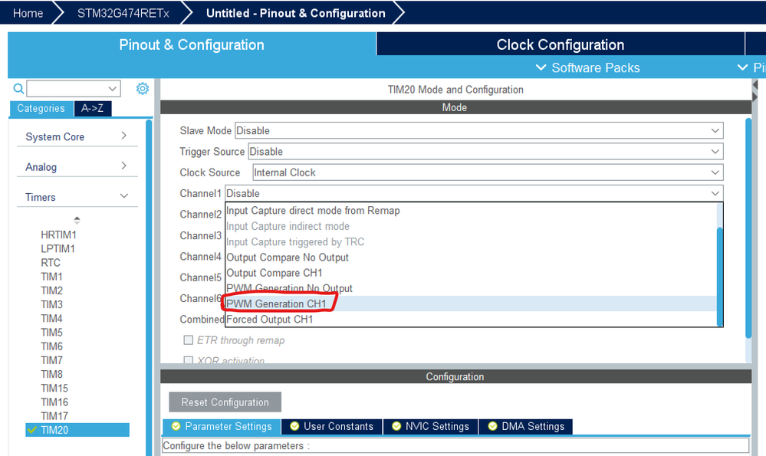Screen dimensions: 766x456
Task: Go to Home breadcrumb
Action: click(28, 13)
